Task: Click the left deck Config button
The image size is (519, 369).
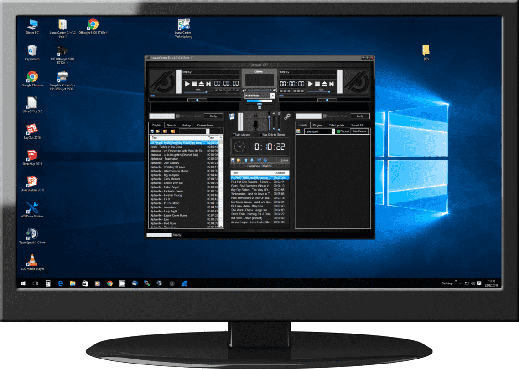Action: point(213,116)
